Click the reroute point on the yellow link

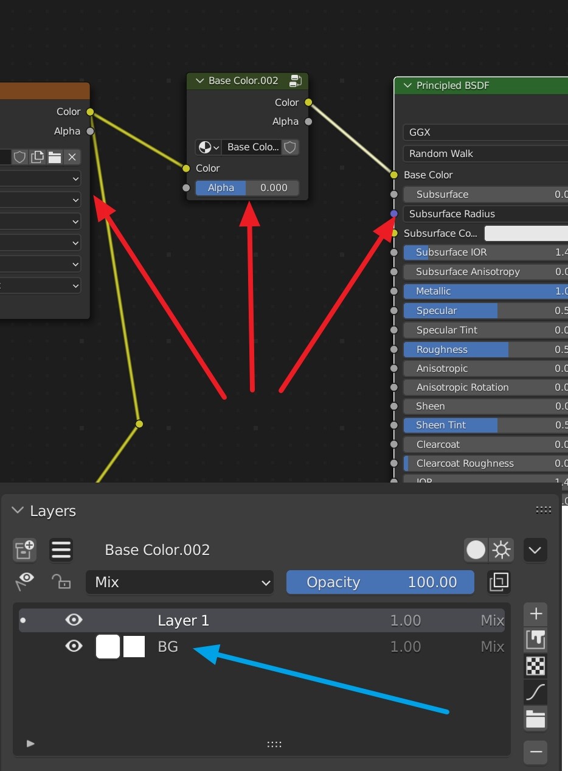(x=139, y=424)
